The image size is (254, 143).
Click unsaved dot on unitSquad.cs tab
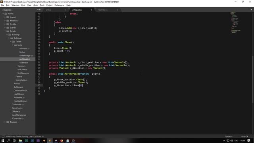coord(91,10)
